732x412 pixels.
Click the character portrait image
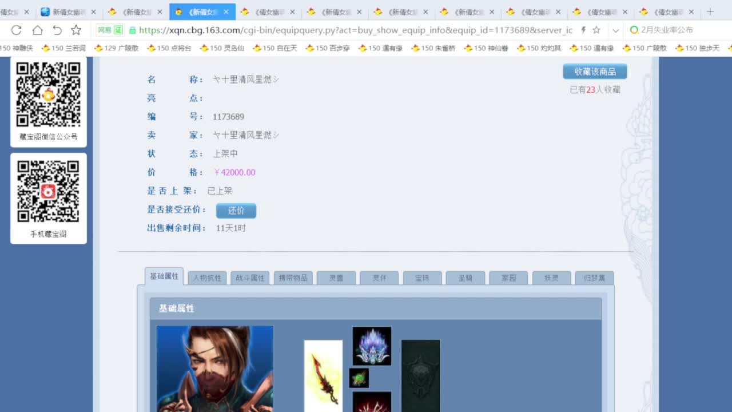coord(215,369)
